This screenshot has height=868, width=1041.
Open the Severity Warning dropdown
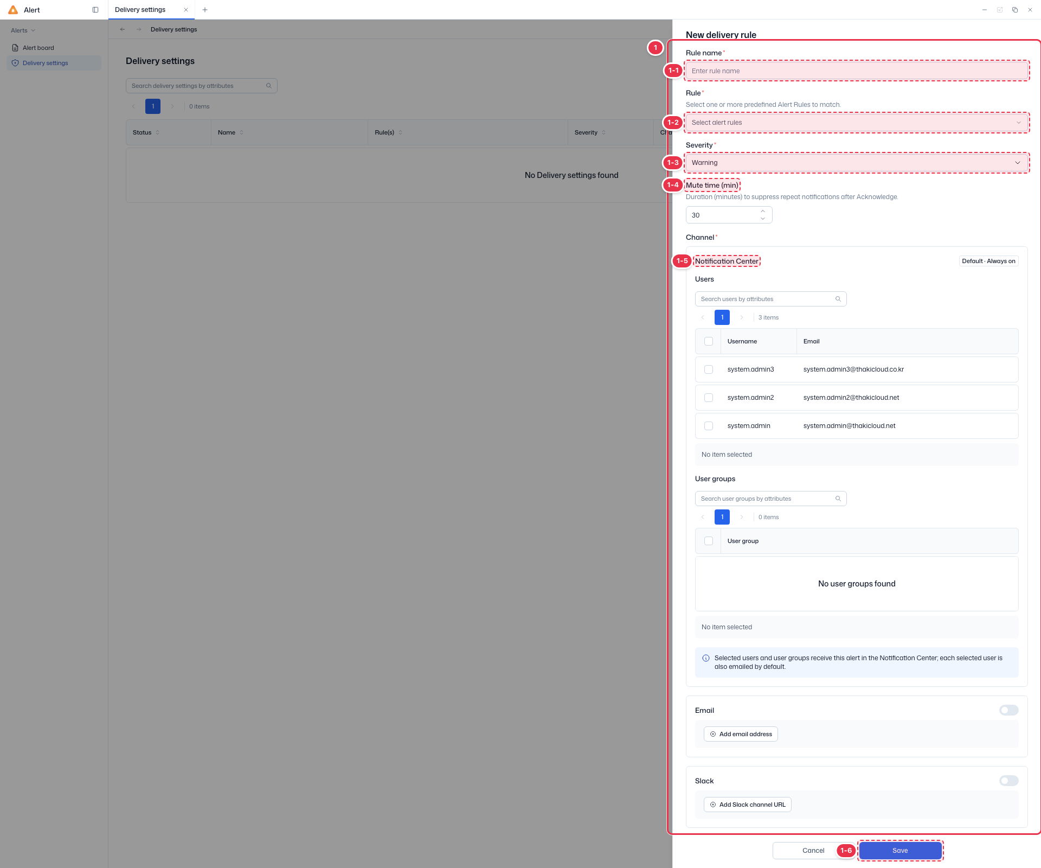857,163
